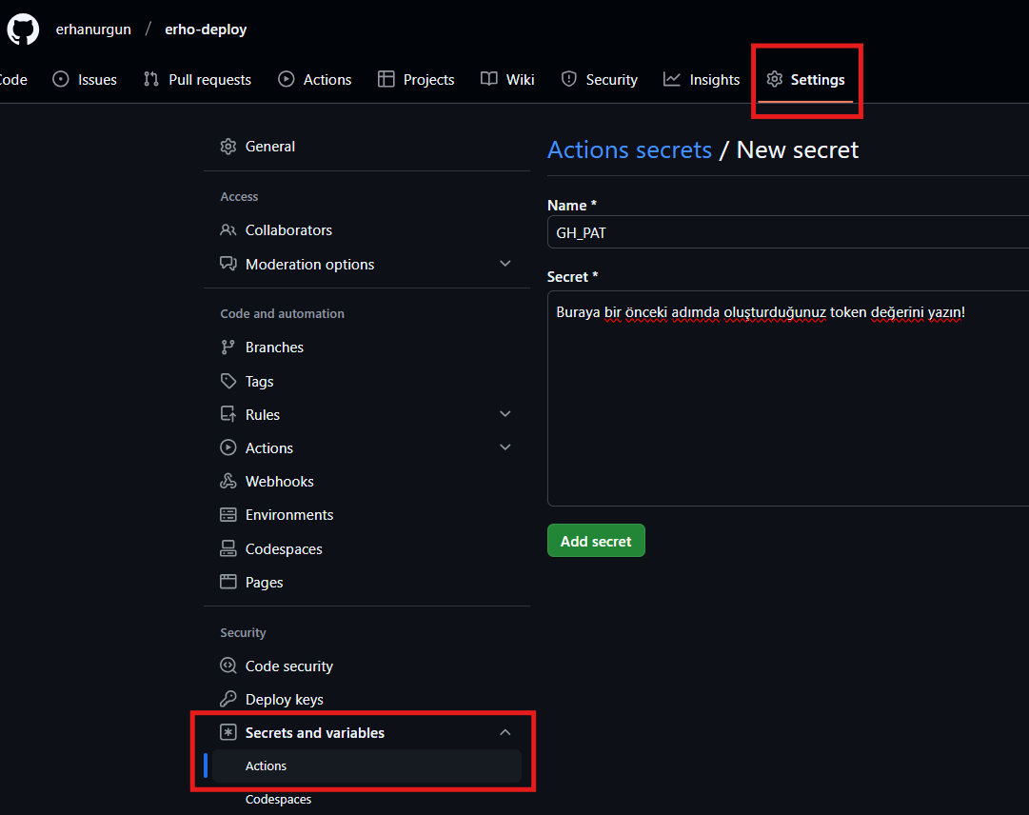The image size is (1029, 815).
Task: Click the Rules icon in sidebar
Action: click(228, 414)
